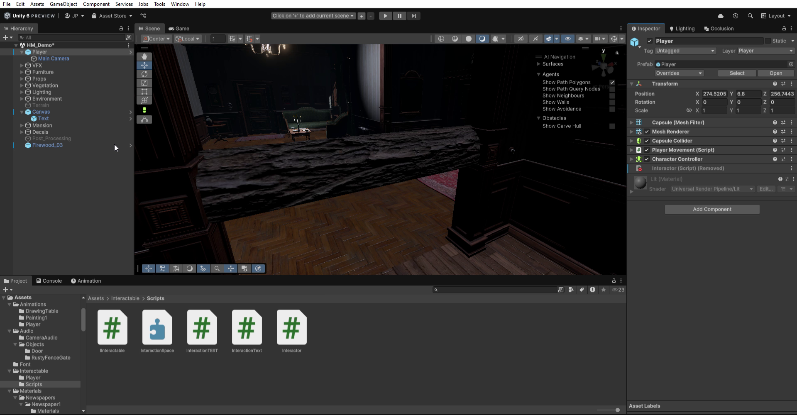
Task: Open the Layout dropdown
Action: (776, 16)
